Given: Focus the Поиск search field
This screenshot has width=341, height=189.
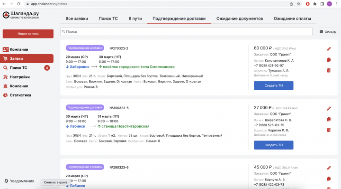Looking at the screenshot, I should (186, 32).
